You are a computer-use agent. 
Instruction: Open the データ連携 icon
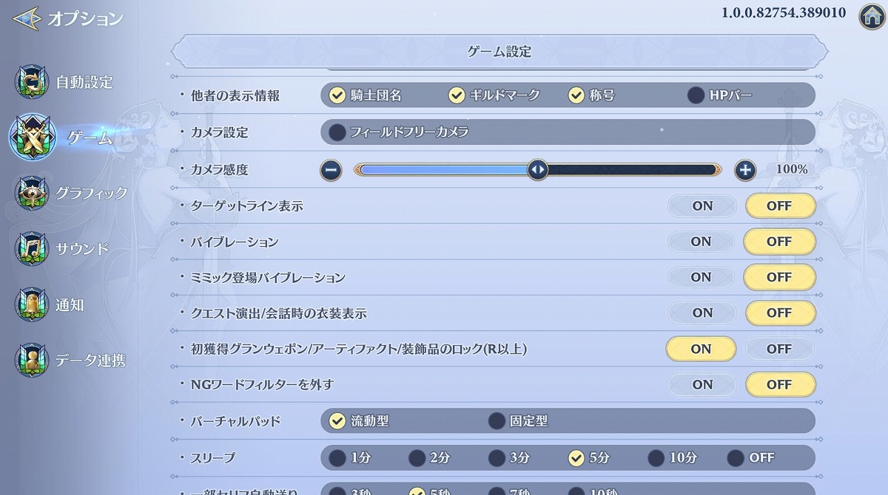pos(31,360)
